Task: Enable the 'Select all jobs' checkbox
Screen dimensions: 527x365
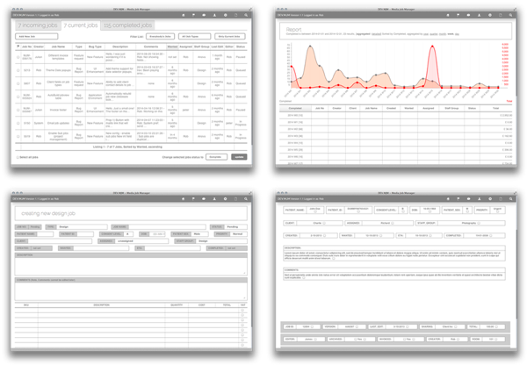Action: [18, 157]
